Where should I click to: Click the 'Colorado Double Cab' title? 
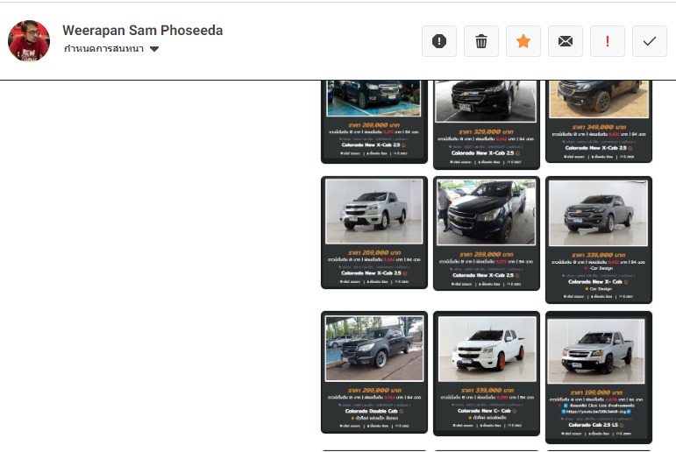pos(371,411)
